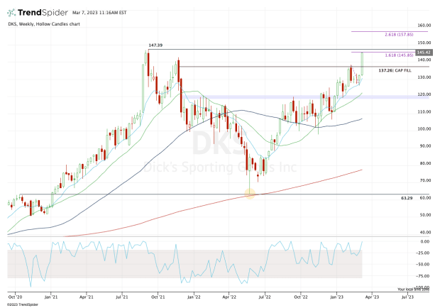This screenshot has height=308, width=440.
Task: Click the TrendSpider brand name text
Action: tap(43, 13)
